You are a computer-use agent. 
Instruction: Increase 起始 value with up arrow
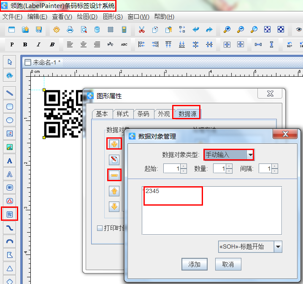(184, 166)
